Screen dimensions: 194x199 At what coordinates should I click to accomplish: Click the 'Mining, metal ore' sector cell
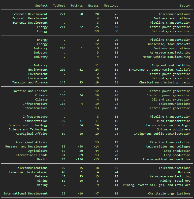[x=175, y=181]
